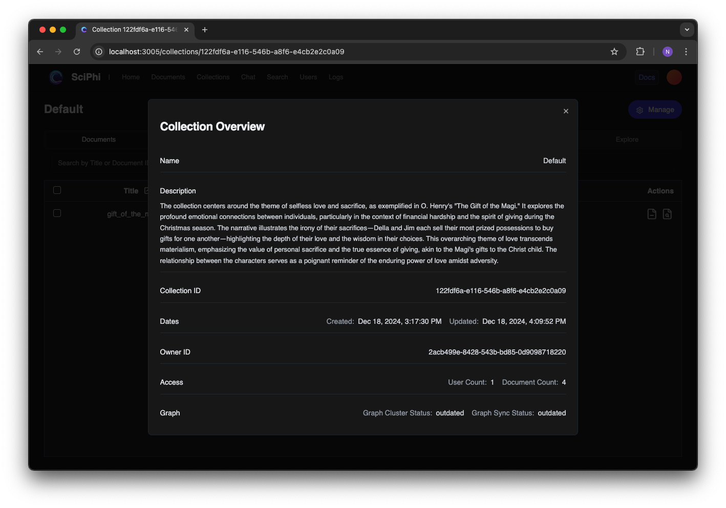The height and width of the screenshot is (508, 726).
Task: Expand the tab search dropdown arrow
Action: 687,30
